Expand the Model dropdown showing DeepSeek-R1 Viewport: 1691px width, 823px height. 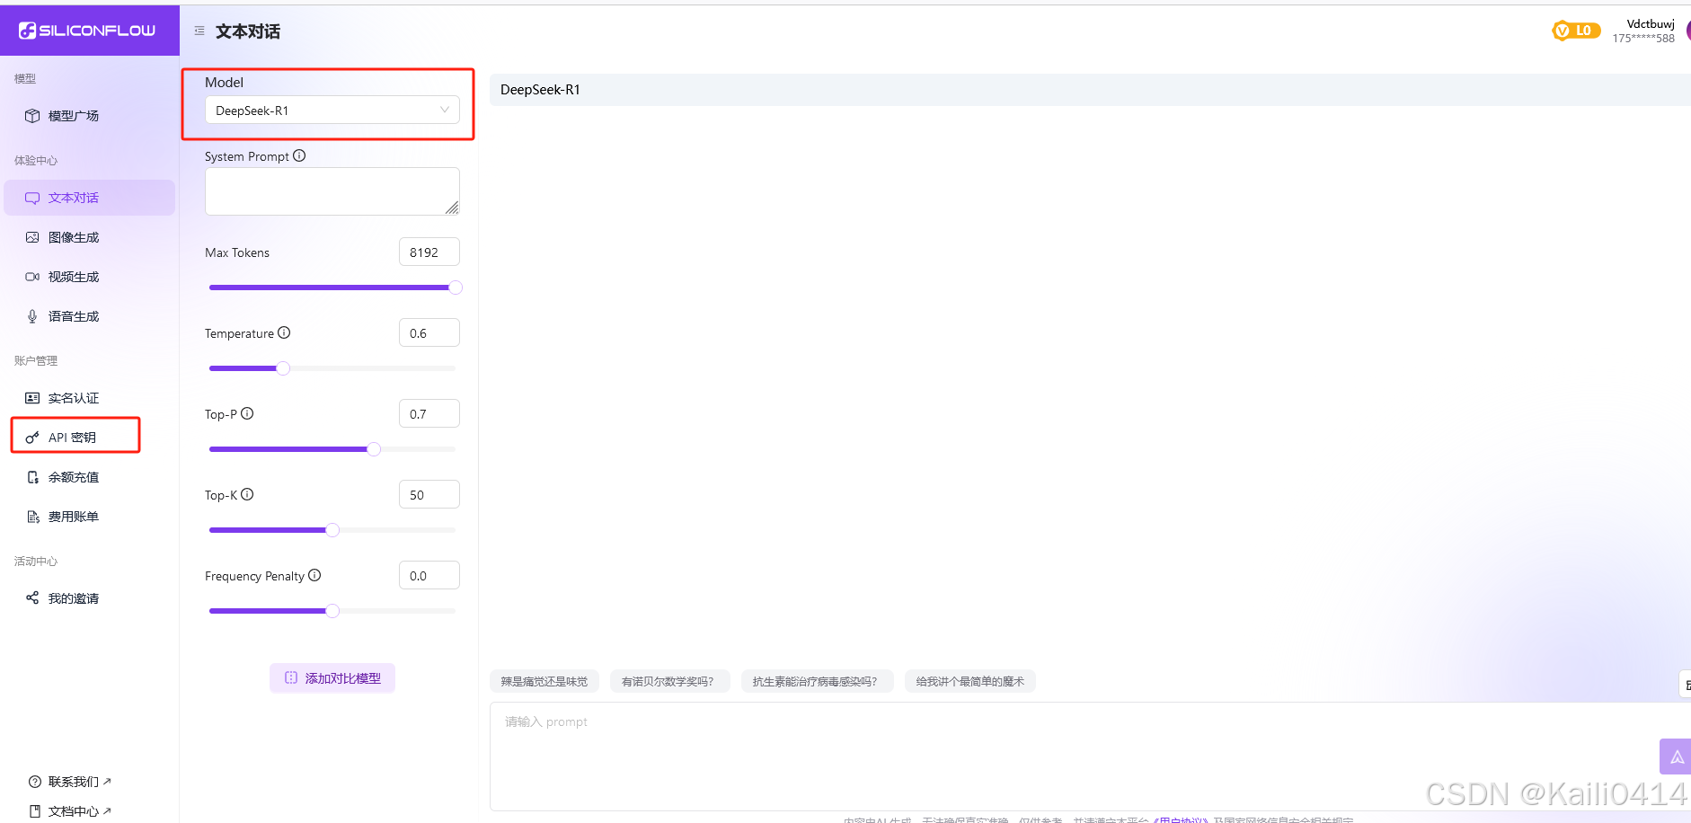click(332, 110)
